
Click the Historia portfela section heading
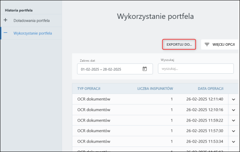pos(19,10)
